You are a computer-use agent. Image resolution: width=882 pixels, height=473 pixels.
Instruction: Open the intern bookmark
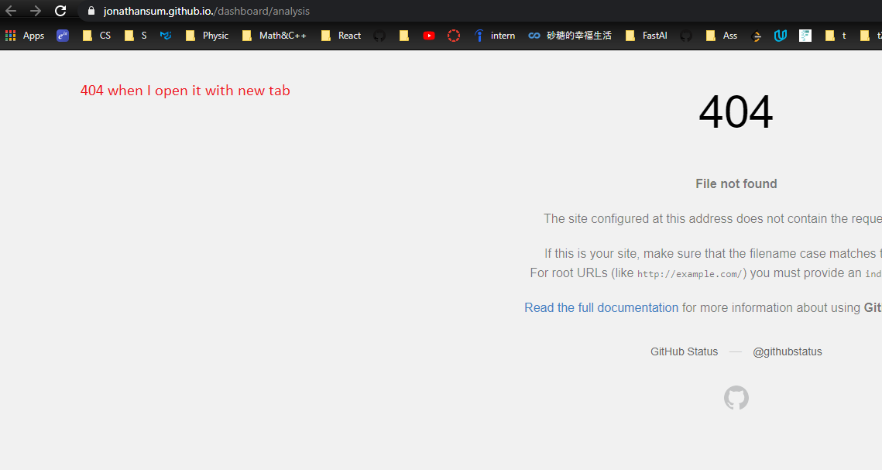pyautogui.click(x=495, y=36)
